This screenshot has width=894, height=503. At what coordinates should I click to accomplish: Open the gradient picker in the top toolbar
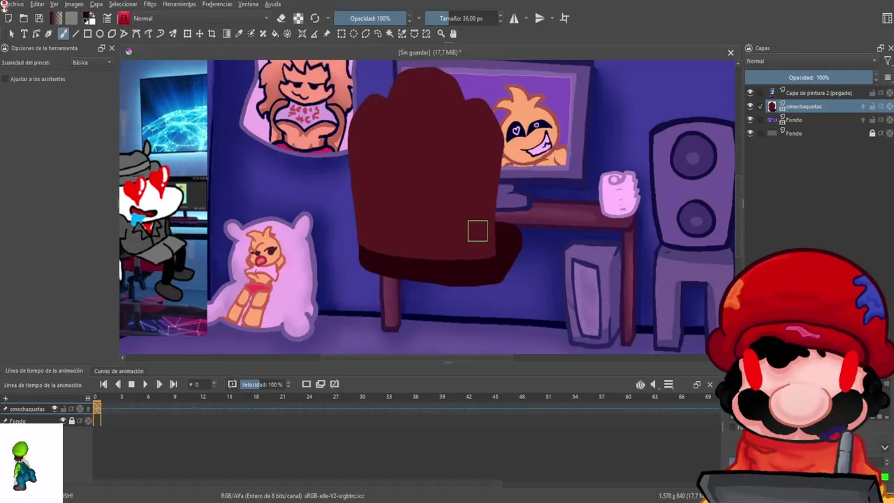pyautogui.click(x=57, y=18)
